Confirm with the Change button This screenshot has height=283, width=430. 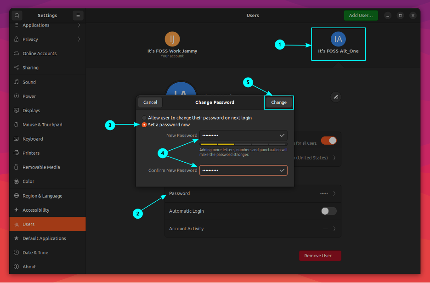pos(278,102)
